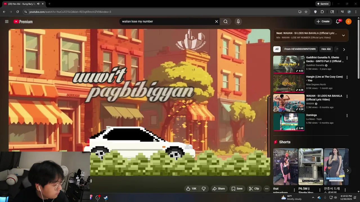The height and width of the screenshot is (202, 360).
Task: Reload the page
Action: 17,12
